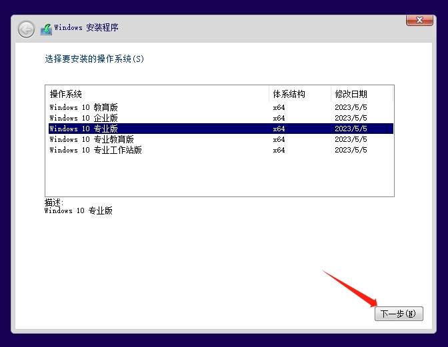The height and width of the screenshot is (347, 448).
Task: Close the Windows 安装程序 window
Action: point(419,20)
